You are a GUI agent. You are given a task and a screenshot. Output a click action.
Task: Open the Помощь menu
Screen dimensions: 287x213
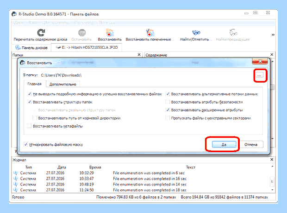coord(107,23)
